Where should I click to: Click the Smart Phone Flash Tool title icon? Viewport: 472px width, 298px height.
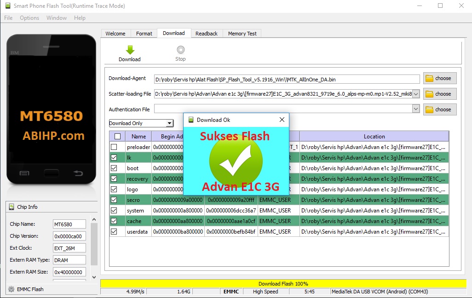coord(8,6)
